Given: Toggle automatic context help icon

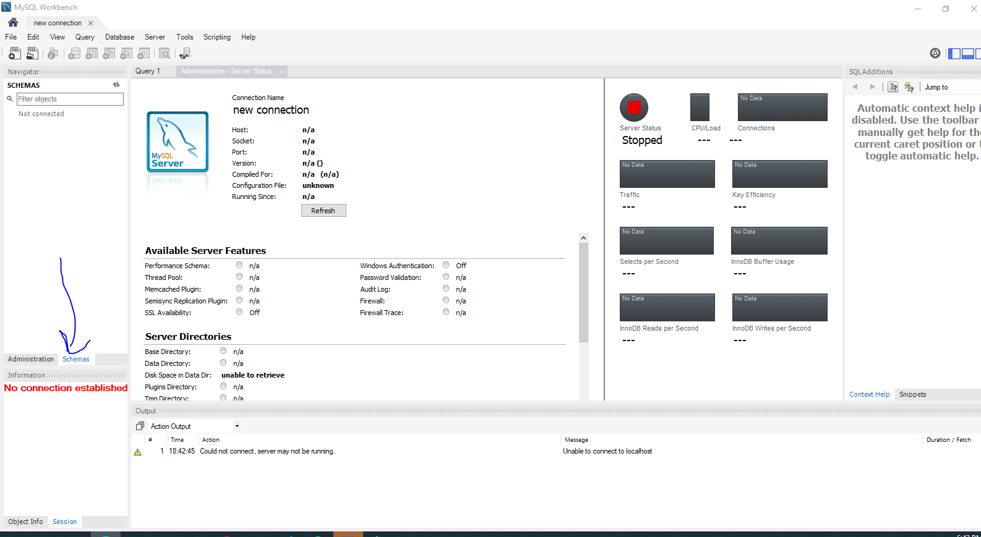Looking at the screenshot, I should 909,87.
